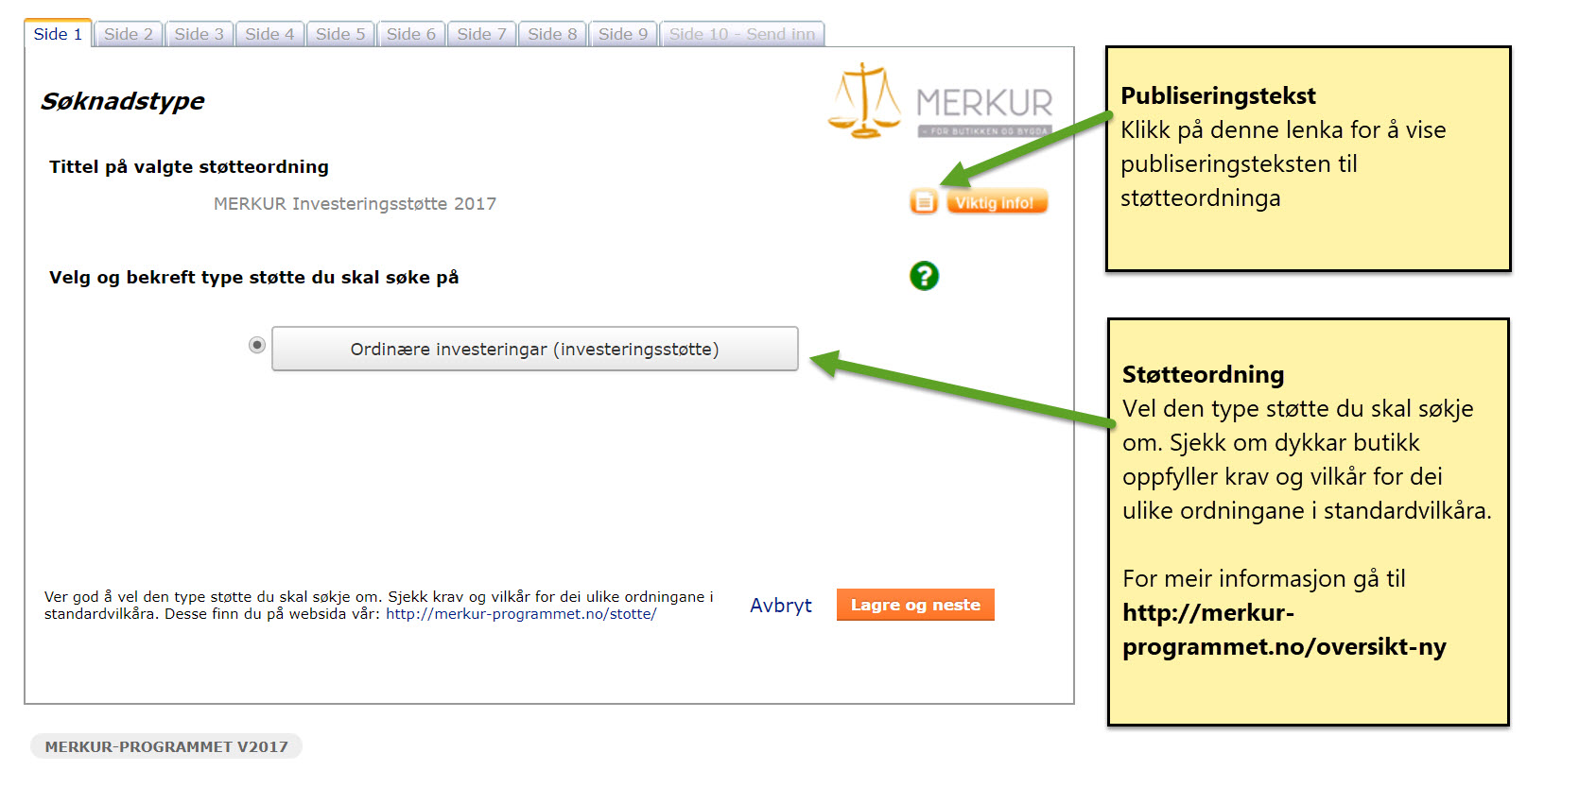Choose the Ordinære investeringar (investeringsstøtte) button
This screenshot has width=1579, height=804.
click(x=535, y=349)
